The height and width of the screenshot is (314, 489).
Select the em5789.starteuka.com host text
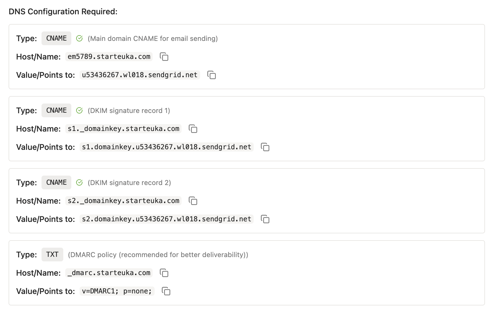click(x=109, y=57)
